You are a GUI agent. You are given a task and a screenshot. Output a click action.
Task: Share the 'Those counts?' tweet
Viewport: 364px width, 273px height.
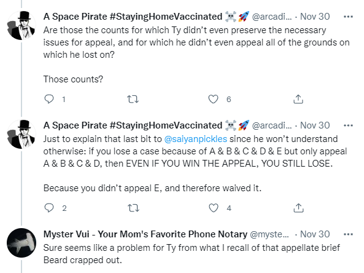(298, 99)
